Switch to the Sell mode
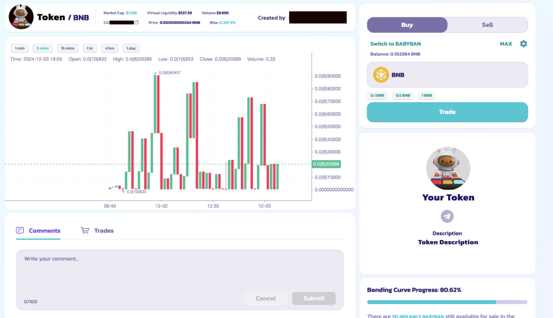Image resolution: width=553 pixels, height=318 pixels. [487, 25]
